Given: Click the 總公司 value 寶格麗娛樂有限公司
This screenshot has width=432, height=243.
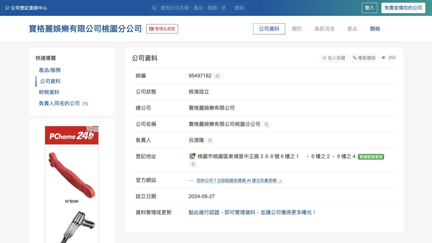Looking at the screenshot, I should 212,108.
